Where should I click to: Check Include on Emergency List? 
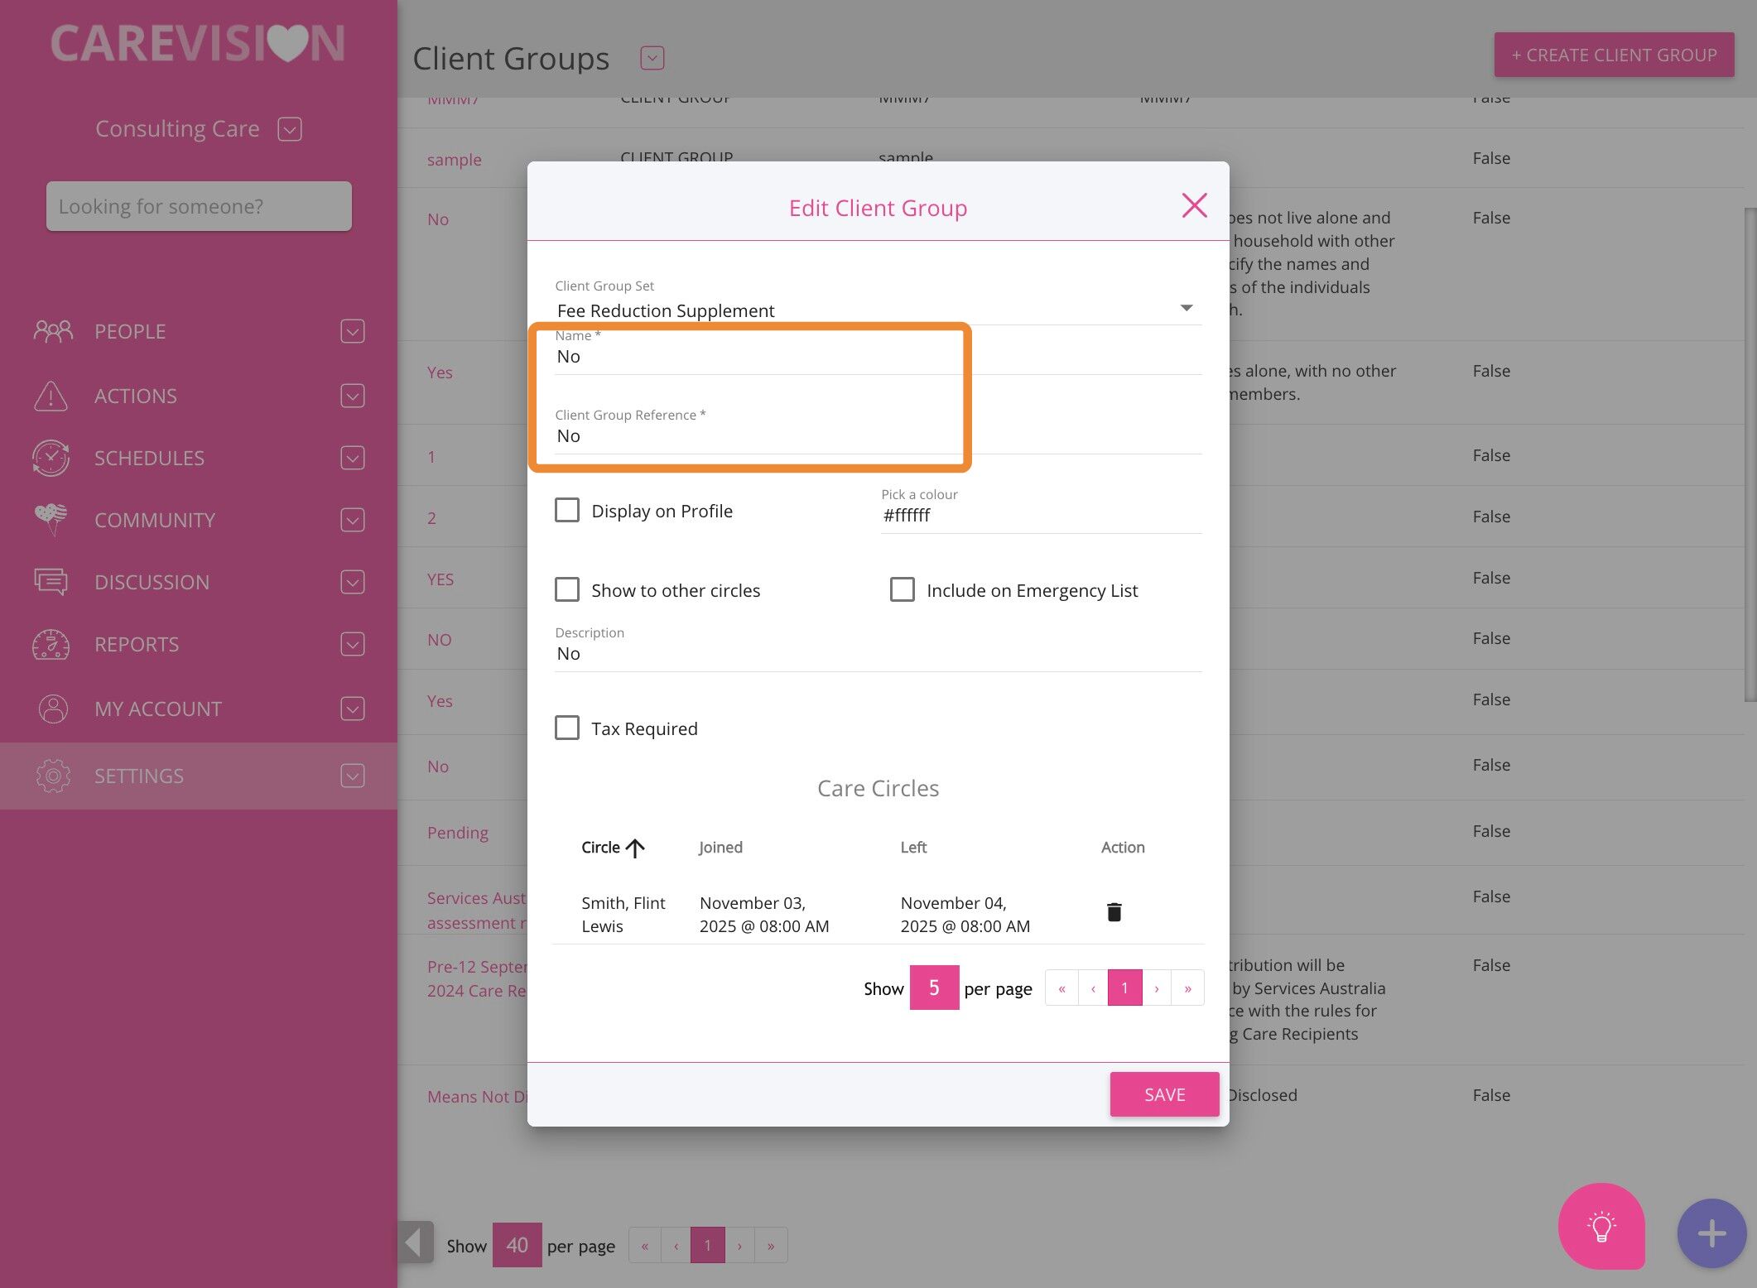pos(902,589)
